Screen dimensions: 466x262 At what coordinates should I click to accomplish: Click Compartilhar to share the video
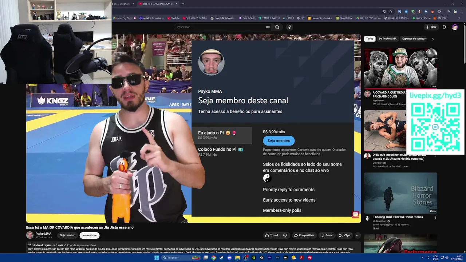point(304,235)
